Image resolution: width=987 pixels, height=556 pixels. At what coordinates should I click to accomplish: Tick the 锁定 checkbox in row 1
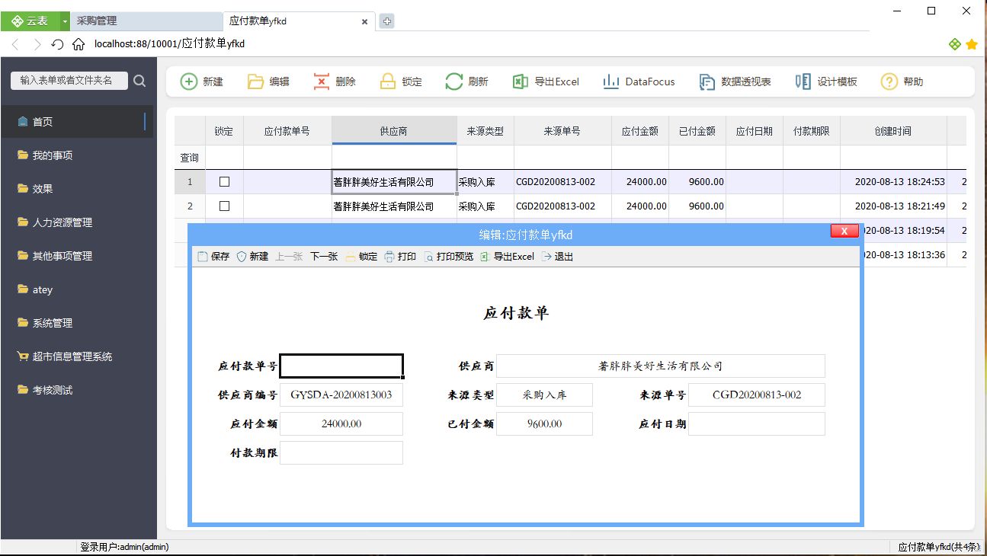coord(224,182)
